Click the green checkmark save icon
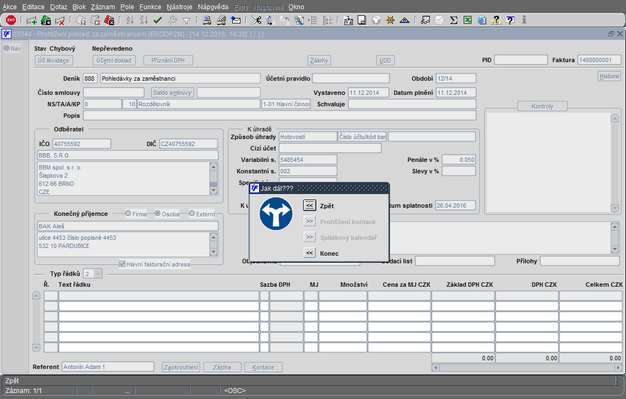Image resolution: width=626 pixels, height=399 pixels. (x=158, y=21)
